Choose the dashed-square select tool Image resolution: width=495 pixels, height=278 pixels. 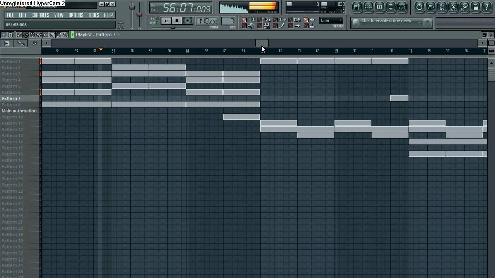click(x=59, y=35)
